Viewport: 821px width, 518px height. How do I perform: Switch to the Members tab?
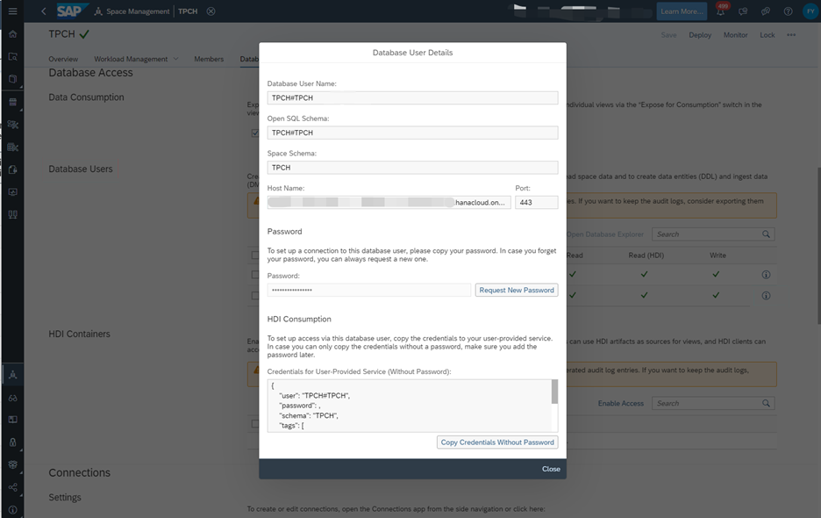pyautogui.click(x=209, y=59)
